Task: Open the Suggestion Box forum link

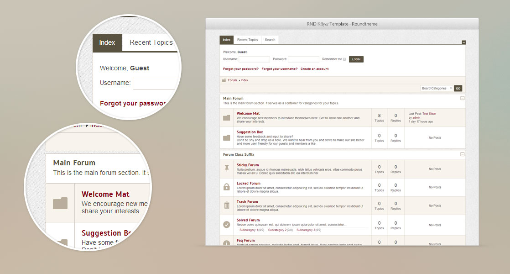Action: 250,132
